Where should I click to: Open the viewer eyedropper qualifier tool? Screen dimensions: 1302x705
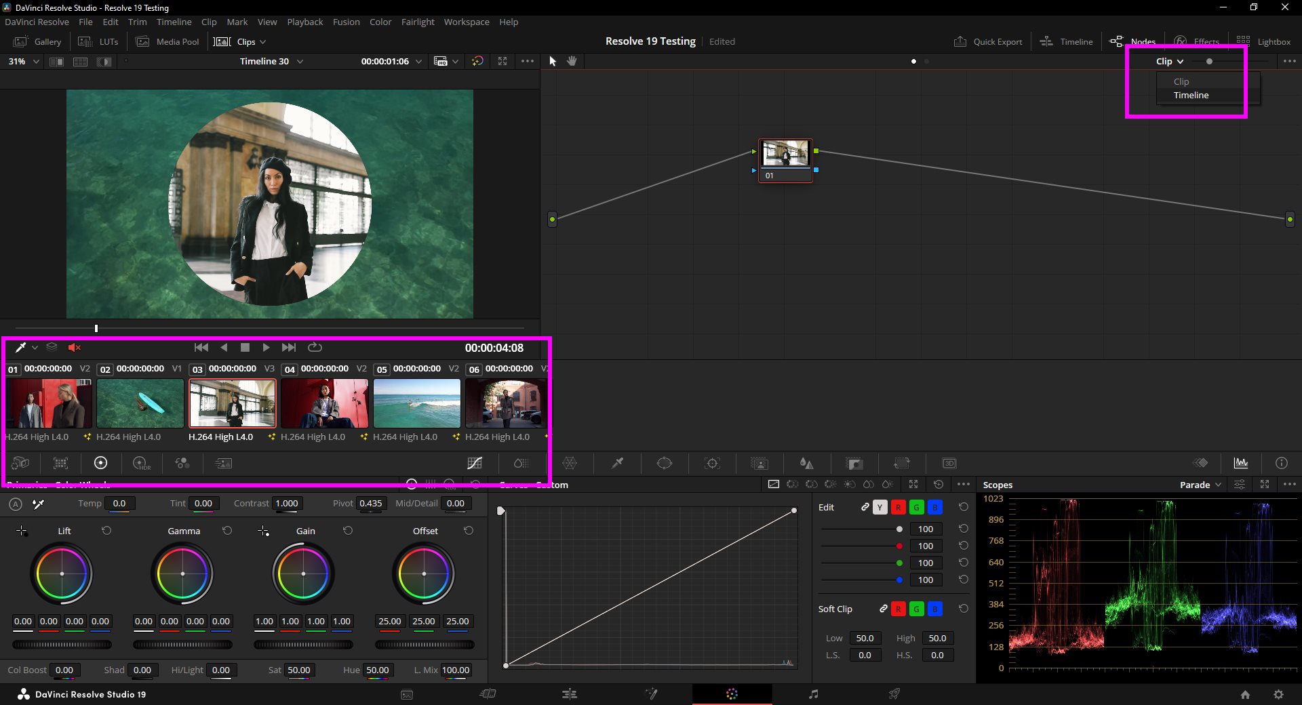[x=21, y=347]
